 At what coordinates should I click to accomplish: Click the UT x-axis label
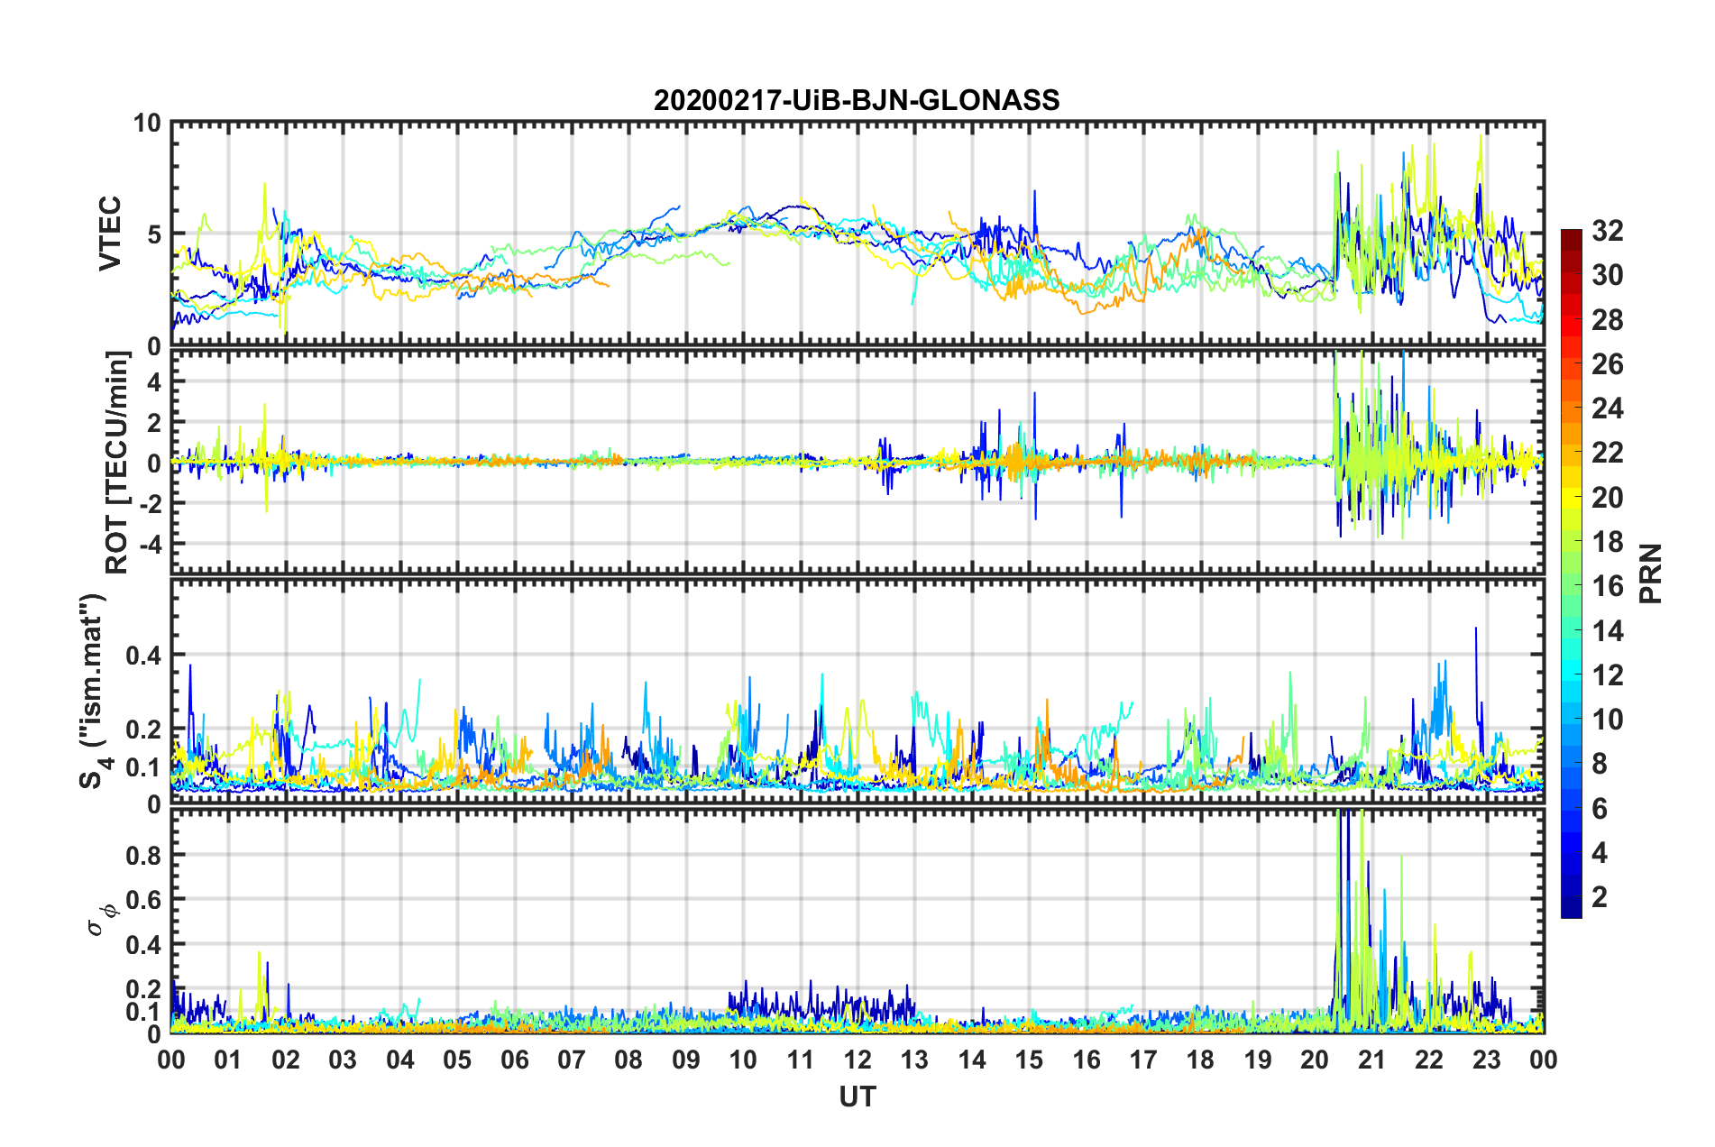point(857,1097)
